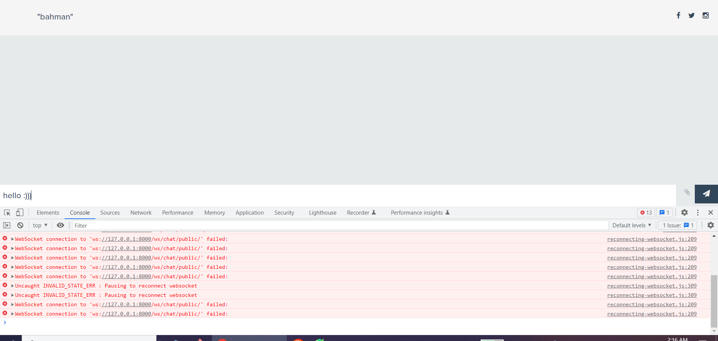Screen dimensions: 718x341
Task: Switch to the Lighthouse tab
Action: [323, 213]
